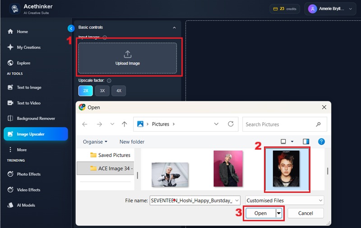Click the Pictures breadcrumb in the address bar
The image size is (361, 228).
[161, 124]
